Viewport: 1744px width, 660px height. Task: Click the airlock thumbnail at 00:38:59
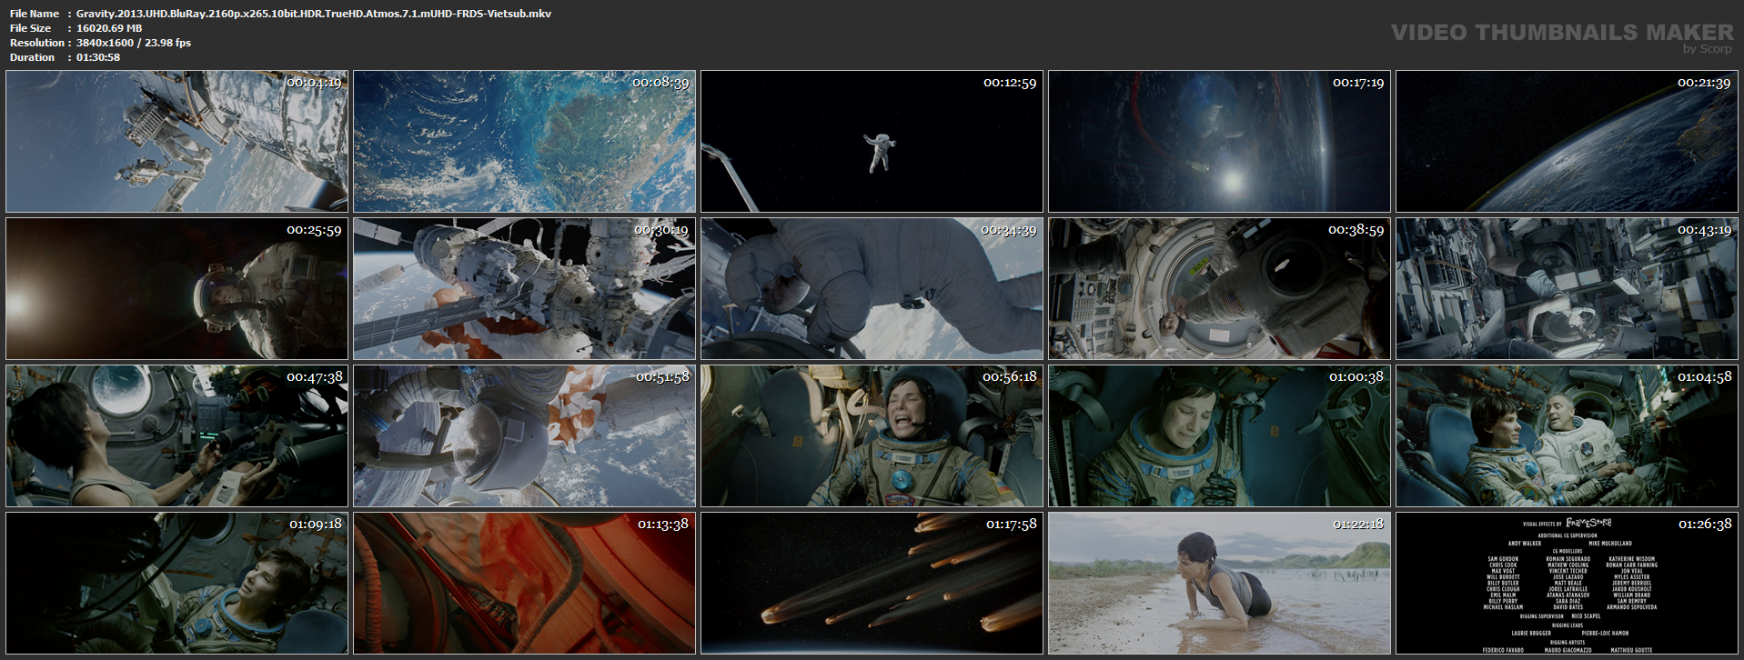click(1219, 288)
